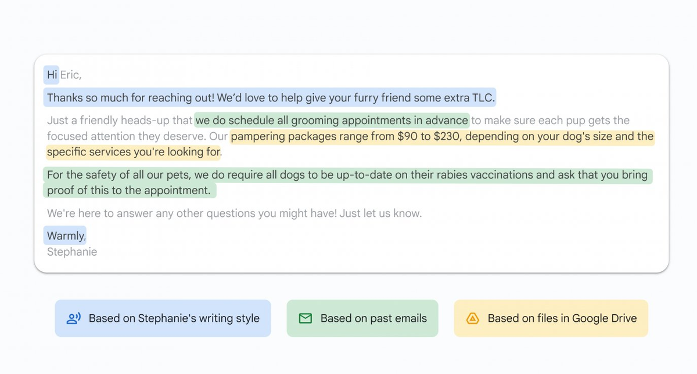This screenshot has width=697, height=374.
Task: Click the grey "Just a friendly heads-up that" text
Action: tap(120, 121)
